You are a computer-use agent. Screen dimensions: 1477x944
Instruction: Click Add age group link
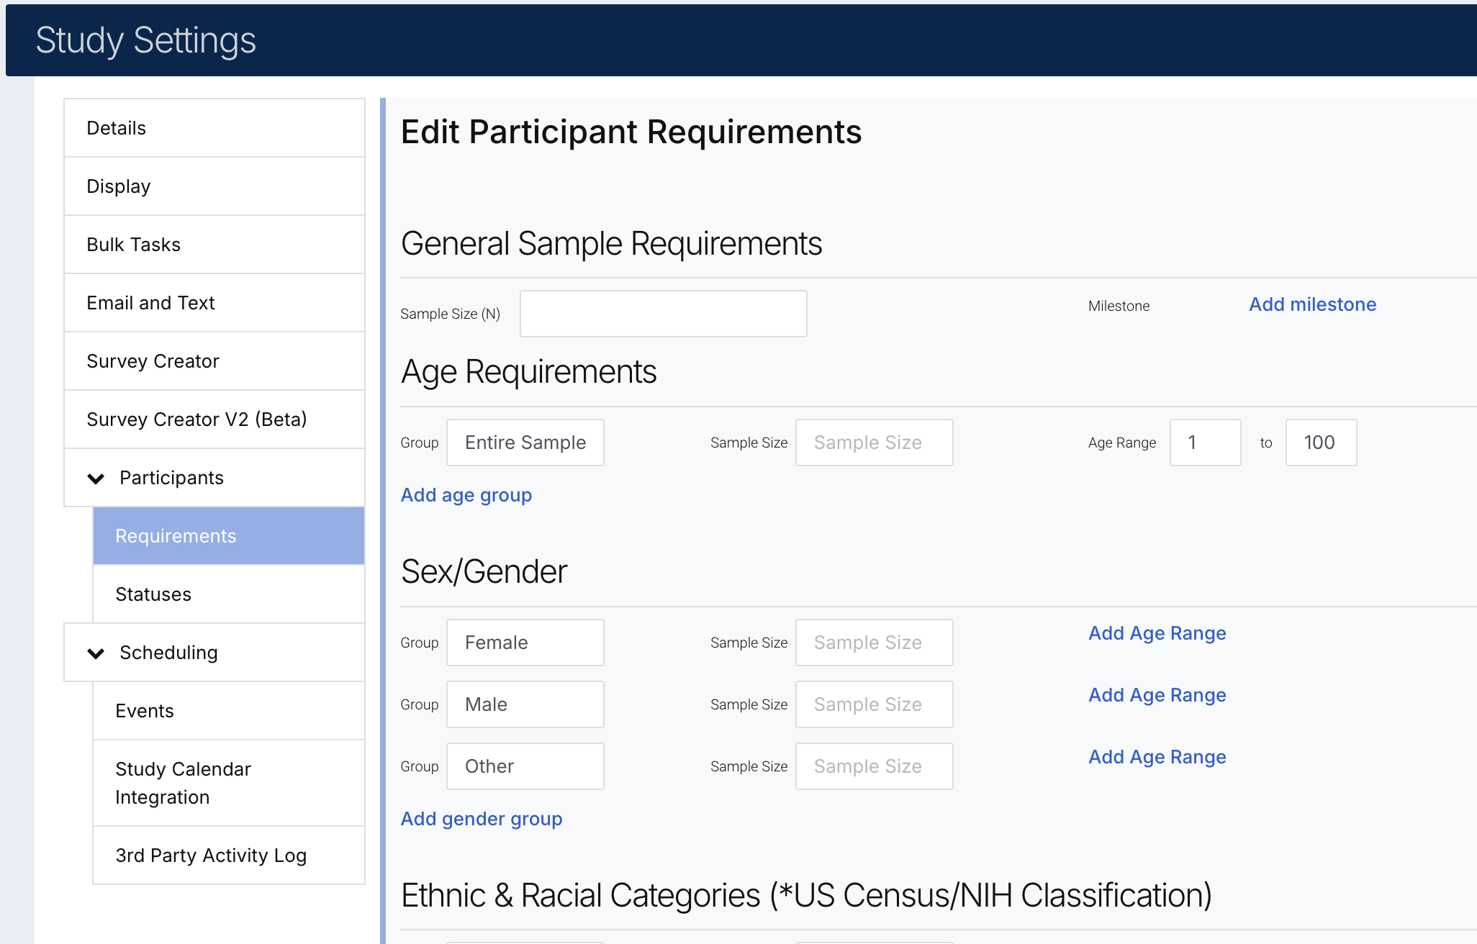(466, 495)
